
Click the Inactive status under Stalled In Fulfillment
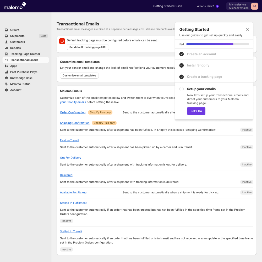tap(66, 221)
